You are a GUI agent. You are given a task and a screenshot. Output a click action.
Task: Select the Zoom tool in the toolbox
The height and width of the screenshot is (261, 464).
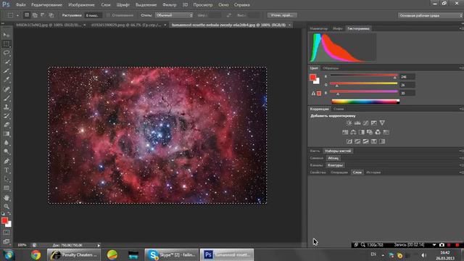click(x=7, y=207)
